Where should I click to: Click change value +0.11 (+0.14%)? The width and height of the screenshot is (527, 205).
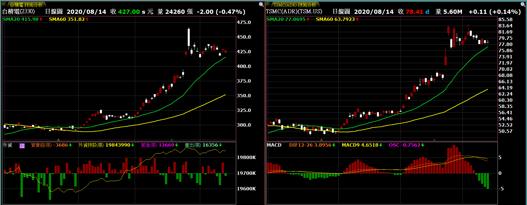[x=495, y=12]
